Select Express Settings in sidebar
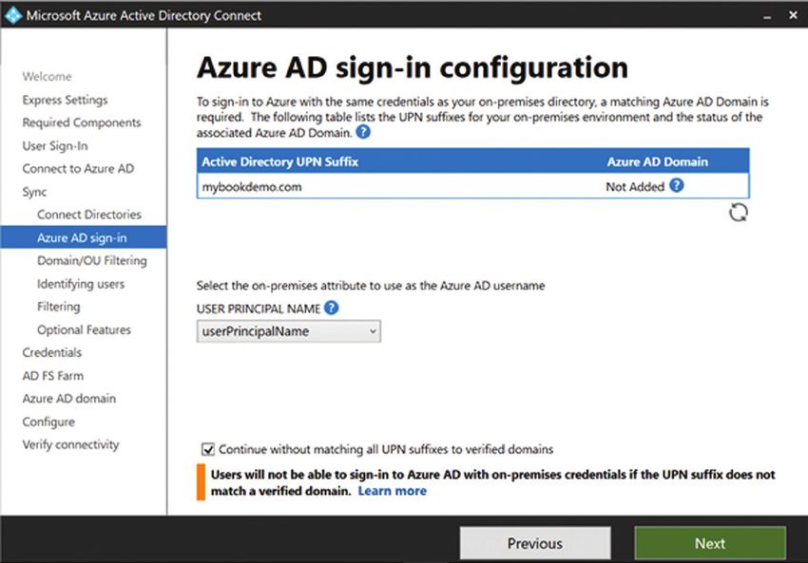The width and height of the screenshot is (808, 563). (x=65, y=100)
